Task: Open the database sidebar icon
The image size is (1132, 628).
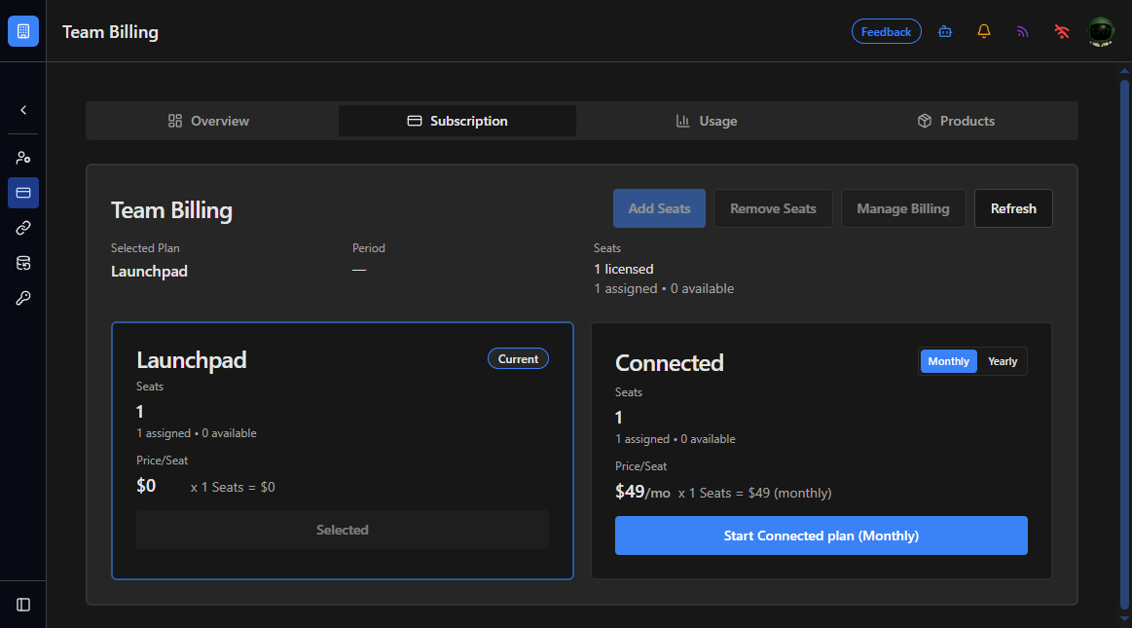Action: 23,264
